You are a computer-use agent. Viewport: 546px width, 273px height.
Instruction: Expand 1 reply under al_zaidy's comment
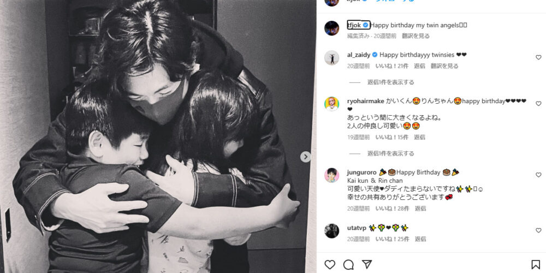(391, 82)
